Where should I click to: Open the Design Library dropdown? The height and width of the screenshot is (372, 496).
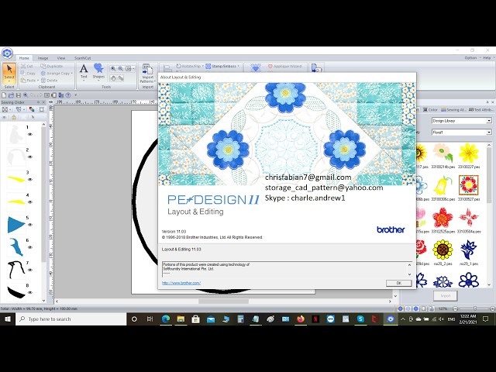coord(489,121)
